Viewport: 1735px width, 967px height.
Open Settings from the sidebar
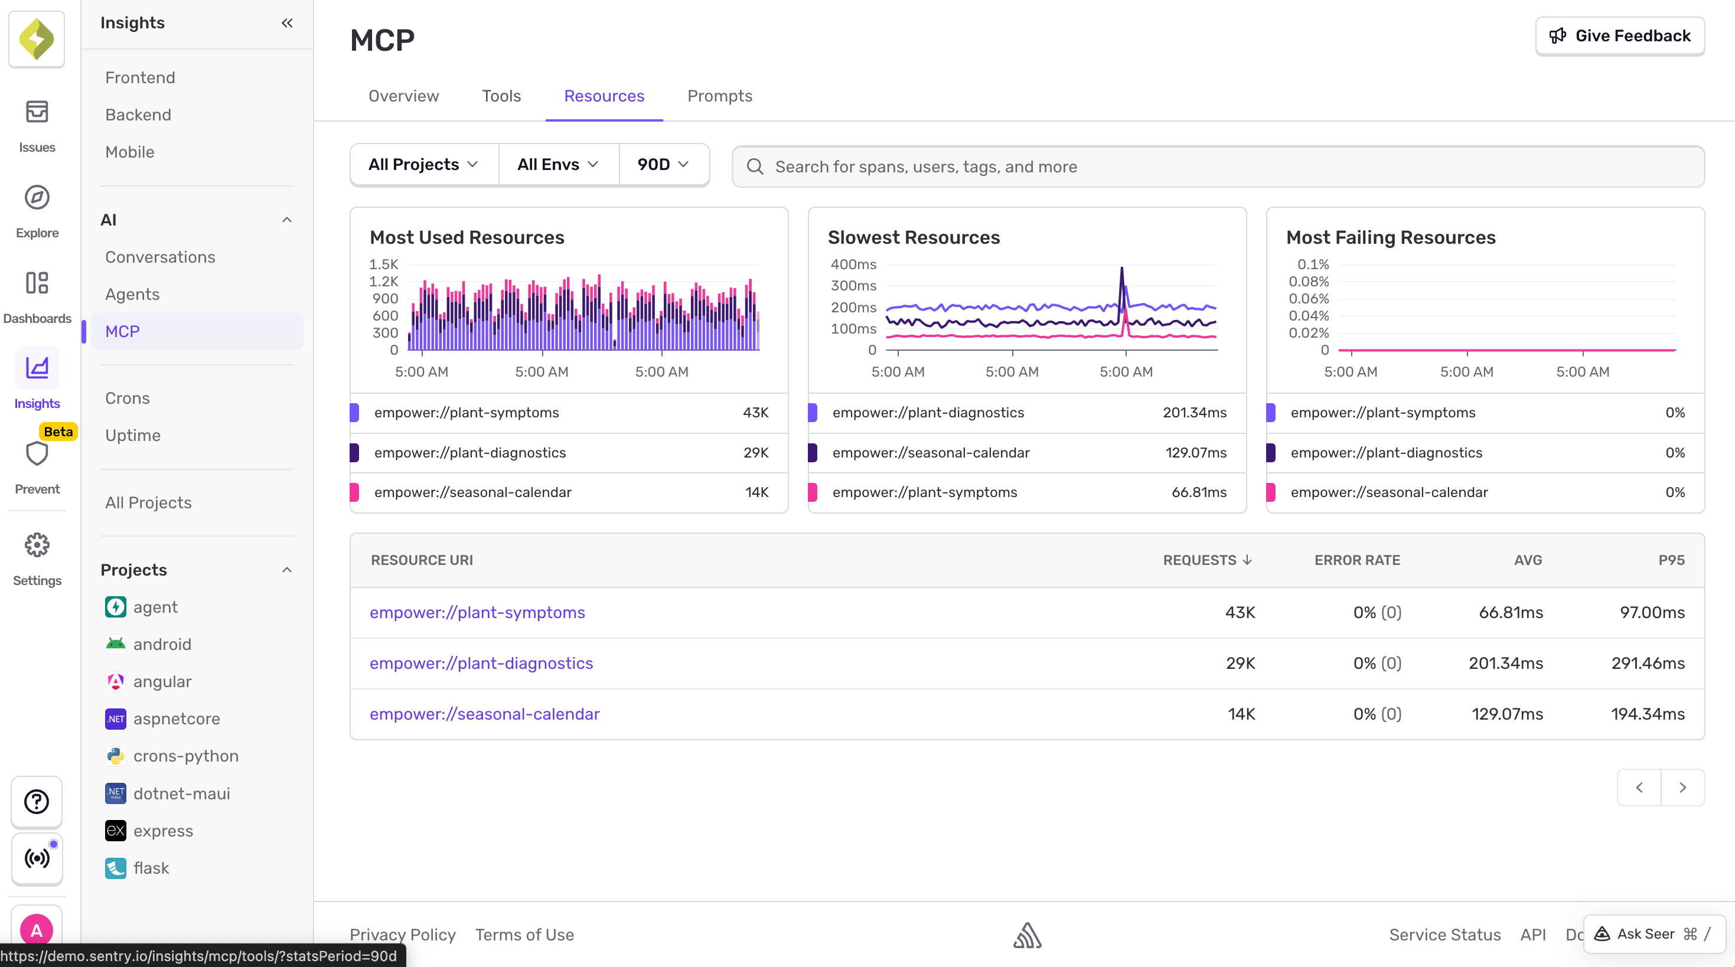tap(37, 557)
